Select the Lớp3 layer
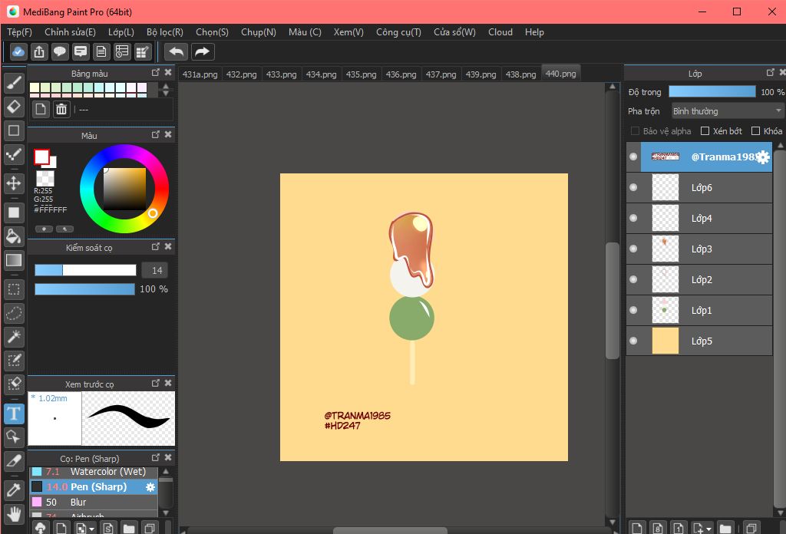The height and width of the screenshot is (534, 786). pyautogui.click(x=702, y=249)
